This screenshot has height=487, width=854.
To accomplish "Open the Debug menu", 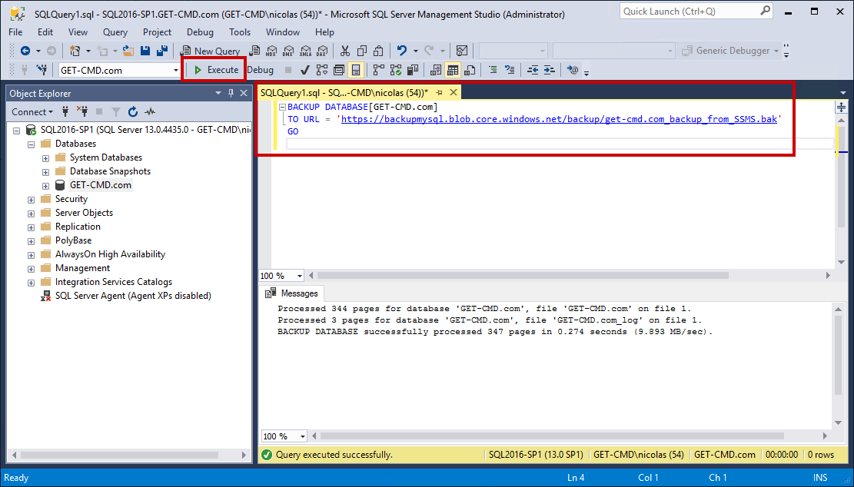I will (200, 32).
